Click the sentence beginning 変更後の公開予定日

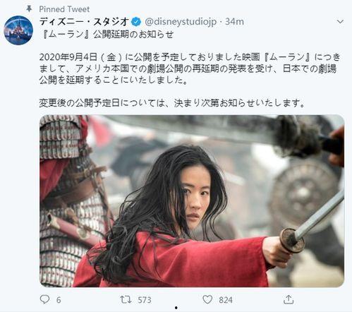172,103
